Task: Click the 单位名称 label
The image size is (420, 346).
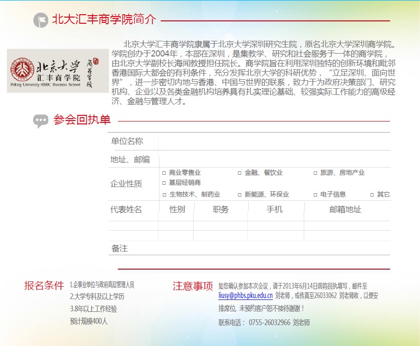Action: 127,141
